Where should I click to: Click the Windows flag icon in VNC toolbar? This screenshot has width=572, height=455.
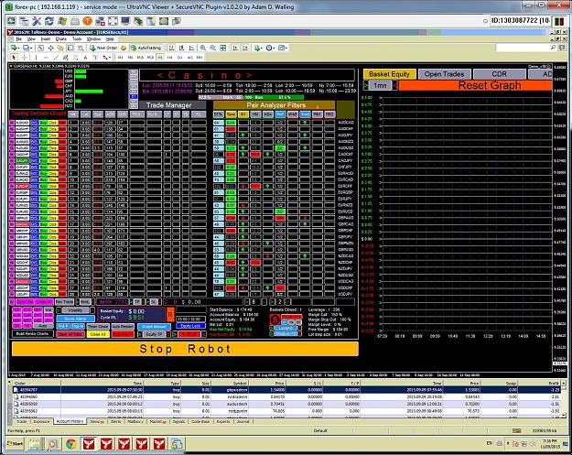click(x=62, y=21)
